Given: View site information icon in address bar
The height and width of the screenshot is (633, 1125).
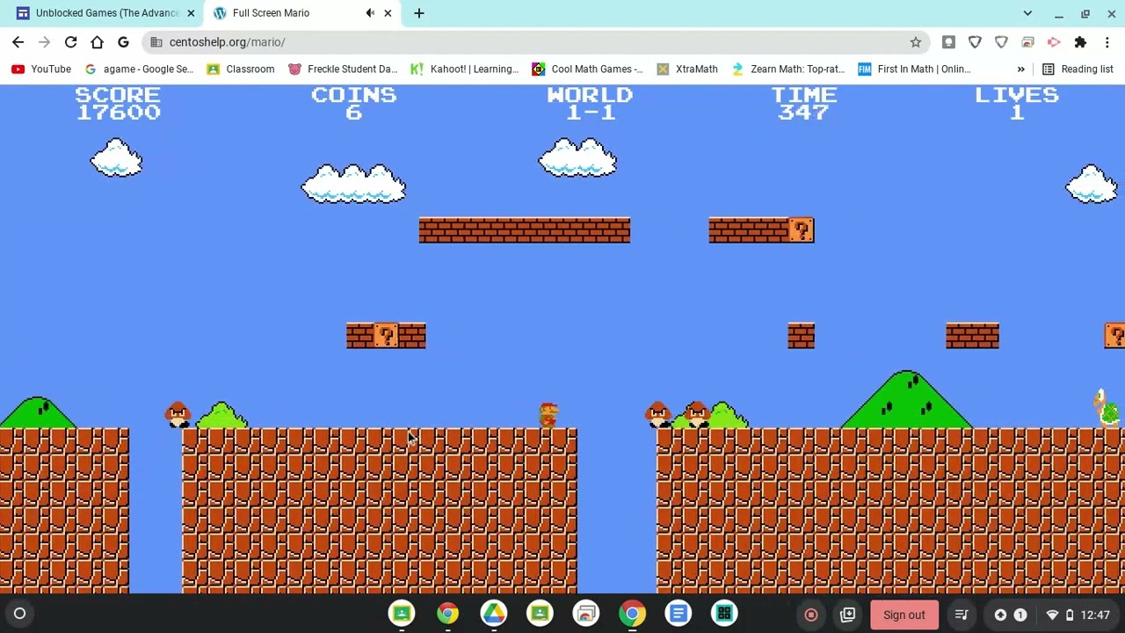Looking at the screenshot, I should [x=156, y=42].
